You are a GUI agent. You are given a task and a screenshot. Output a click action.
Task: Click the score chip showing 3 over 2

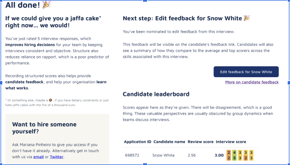(x=245, y=155)
